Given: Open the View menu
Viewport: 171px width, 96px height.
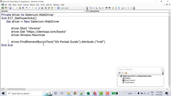Looking at the screenshot, I should 14,5.
